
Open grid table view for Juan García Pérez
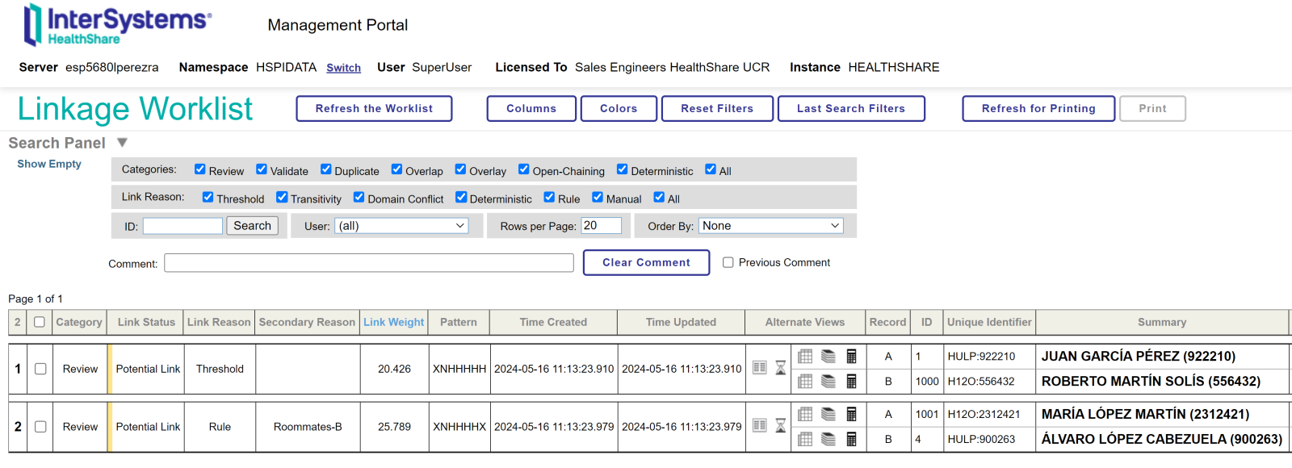pyautogui.click(x=805, y=356)
